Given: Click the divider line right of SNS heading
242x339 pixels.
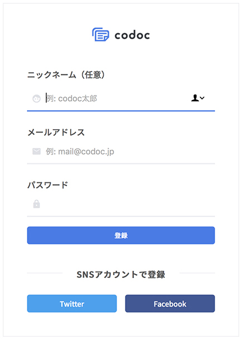Looking at the screenshot, I should pos(197,273).
